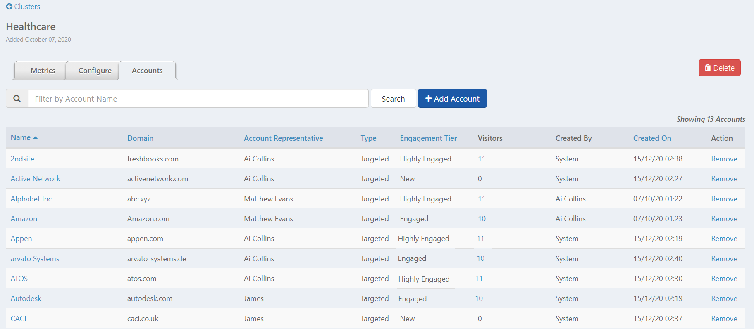The height and width of the screenshot is (329, 754).
Task: Remove the 2ndsite account
Action: tap(724, 159)
